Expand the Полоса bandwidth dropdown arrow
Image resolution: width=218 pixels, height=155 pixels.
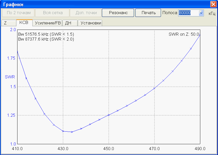[x=201, y=13]
